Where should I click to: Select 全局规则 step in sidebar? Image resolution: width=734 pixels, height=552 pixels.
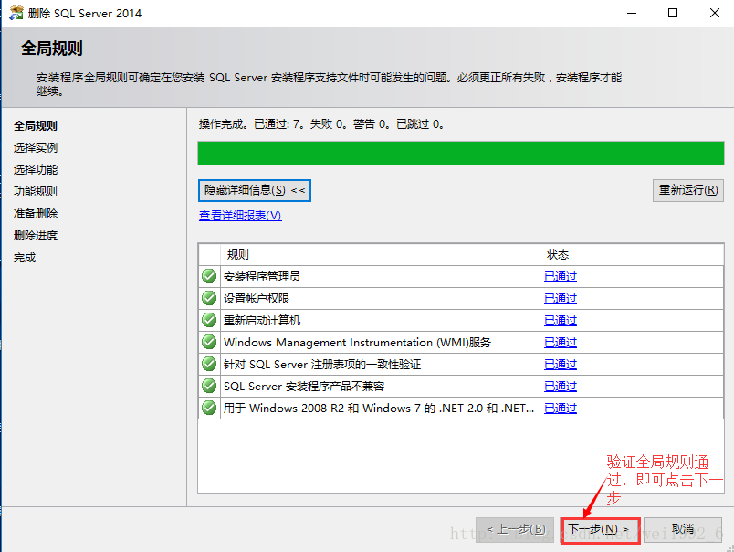[x=36, y=125]
